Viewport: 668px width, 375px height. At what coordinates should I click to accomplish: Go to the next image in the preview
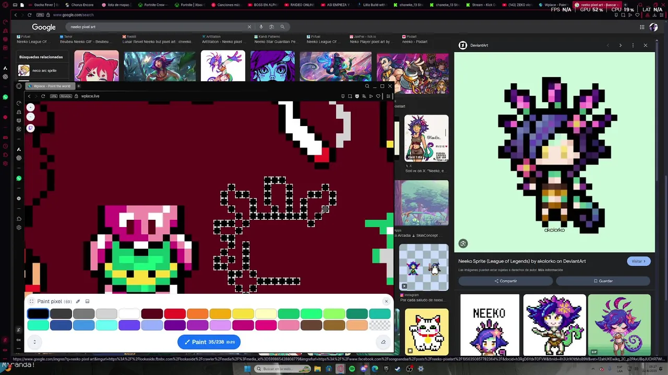point(620,45)
